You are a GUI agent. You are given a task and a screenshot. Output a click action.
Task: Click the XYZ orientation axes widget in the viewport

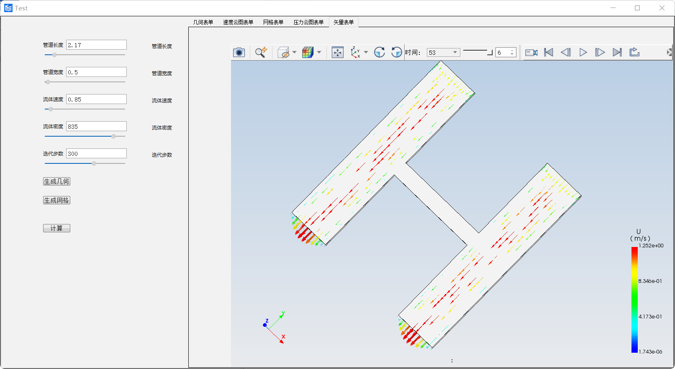(x=275, y=328)
